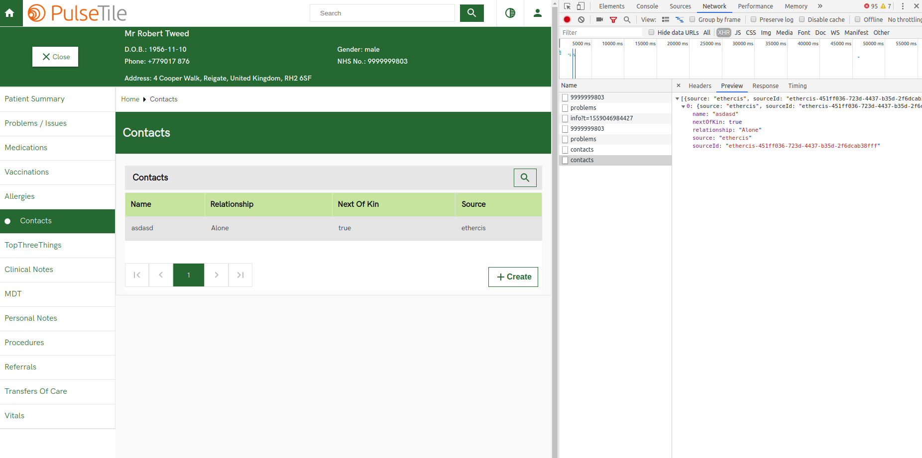Click the Close patient button
Screen dimensions: 922x458
click(55, 57)
